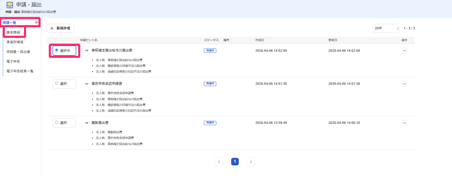The width and height of the screenshot is (452, 176).
Task: Click the 操作 column header
Action: 404,40
